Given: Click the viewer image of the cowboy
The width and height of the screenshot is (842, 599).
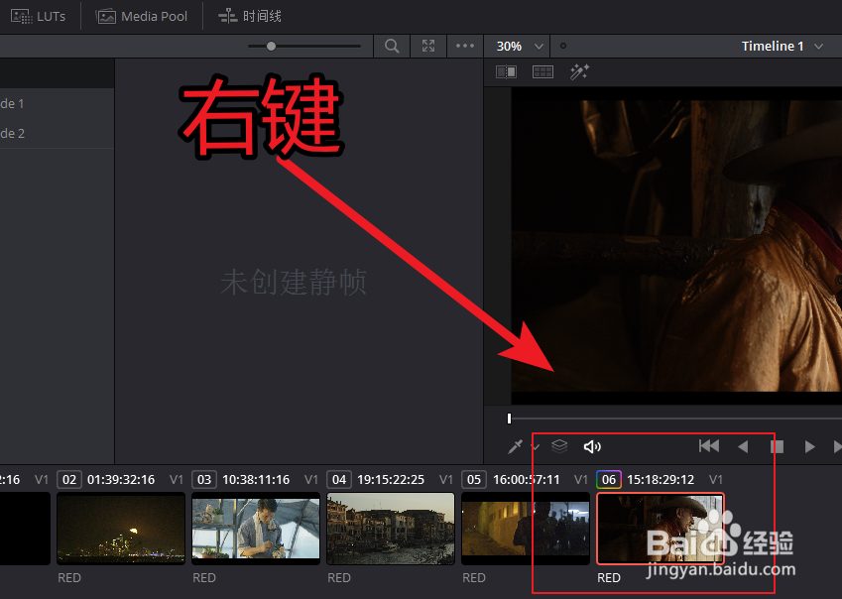Looking at the screenshot, I should click(x=676, y=245).
